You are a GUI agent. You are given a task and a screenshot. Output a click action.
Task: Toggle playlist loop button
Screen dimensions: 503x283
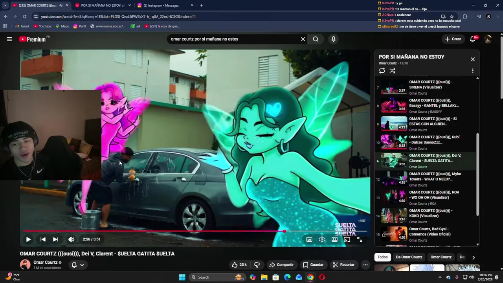coord(382,71)
